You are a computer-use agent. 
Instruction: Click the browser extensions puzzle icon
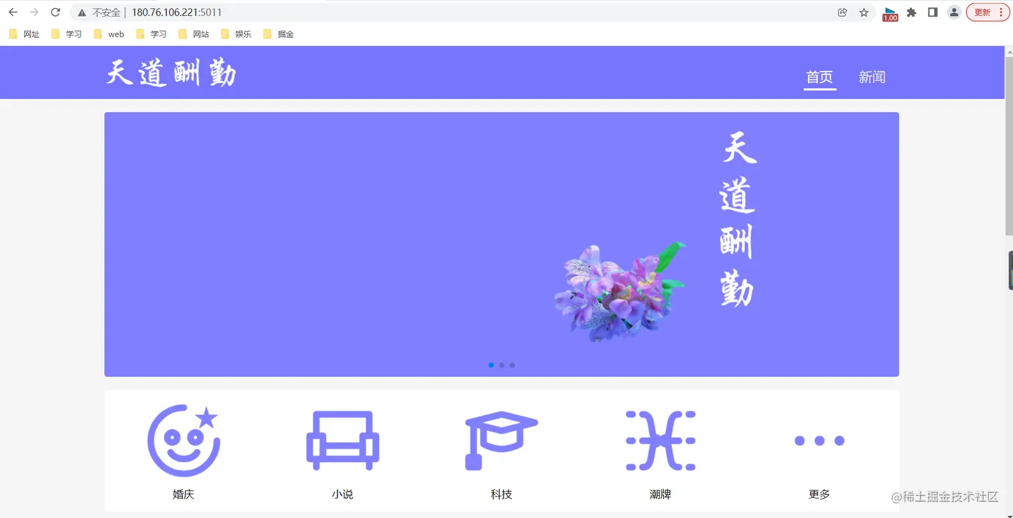coord(912,12)
